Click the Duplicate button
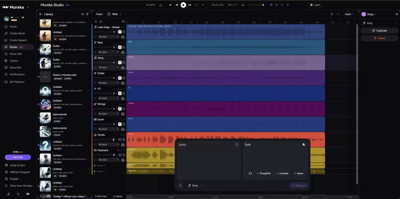Screen dimensions: 400x199 379,31
